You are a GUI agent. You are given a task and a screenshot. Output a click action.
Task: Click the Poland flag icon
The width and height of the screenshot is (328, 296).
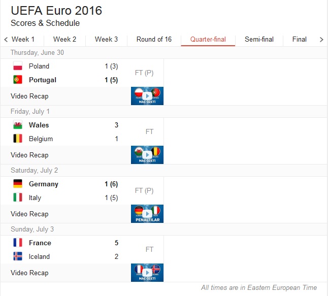pyautogui.click(x=18, y=66)
